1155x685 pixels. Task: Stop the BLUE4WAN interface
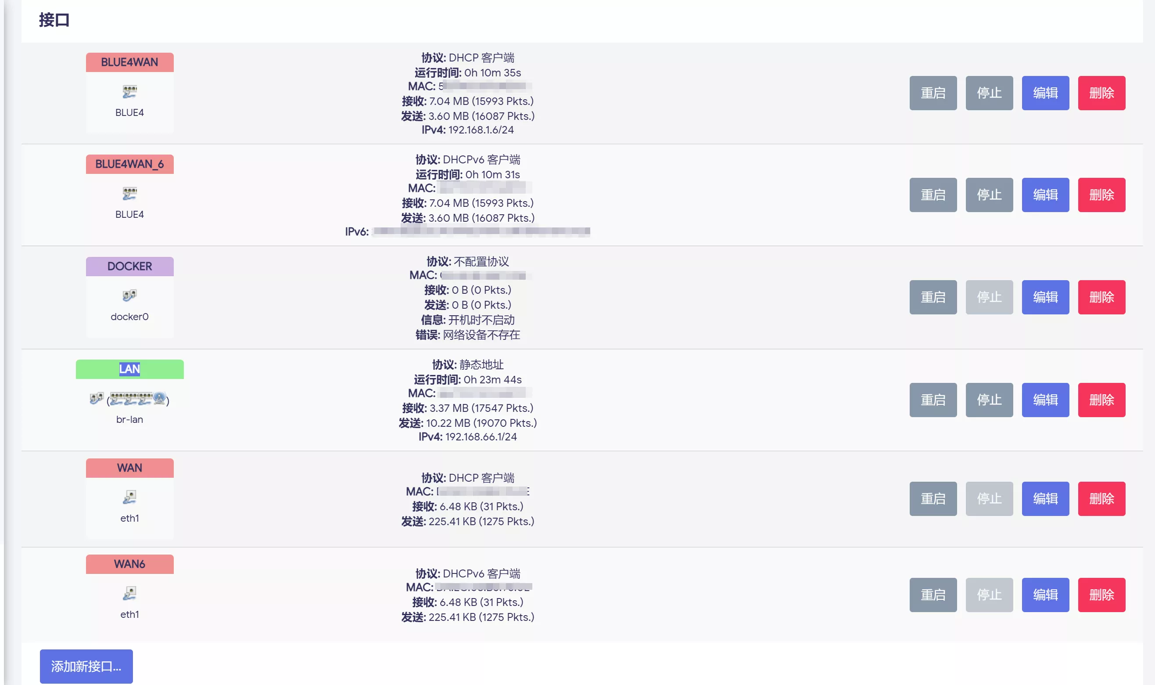click(989, 93)
